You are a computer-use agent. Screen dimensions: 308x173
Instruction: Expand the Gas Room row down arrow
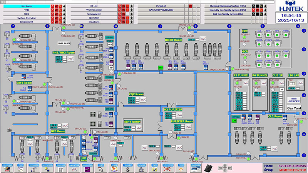point(64,7)
